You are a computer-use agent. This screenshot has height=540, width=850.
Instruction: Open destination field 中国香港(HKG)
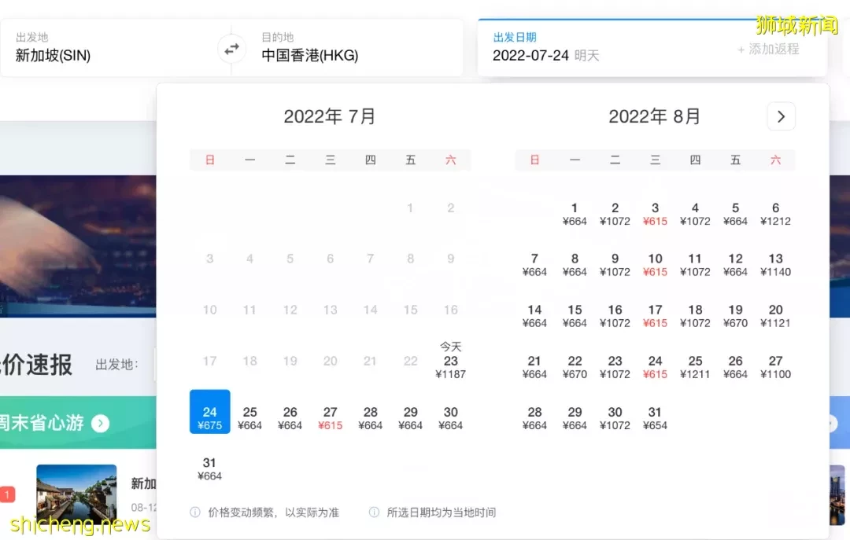355,48
